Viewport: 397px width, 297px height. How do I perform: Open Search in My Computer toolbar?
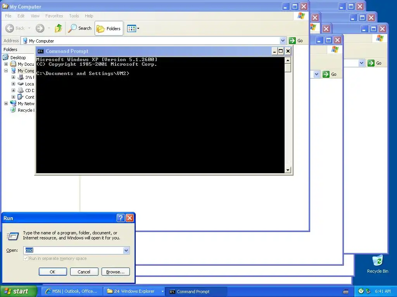(x=79, y=28)
